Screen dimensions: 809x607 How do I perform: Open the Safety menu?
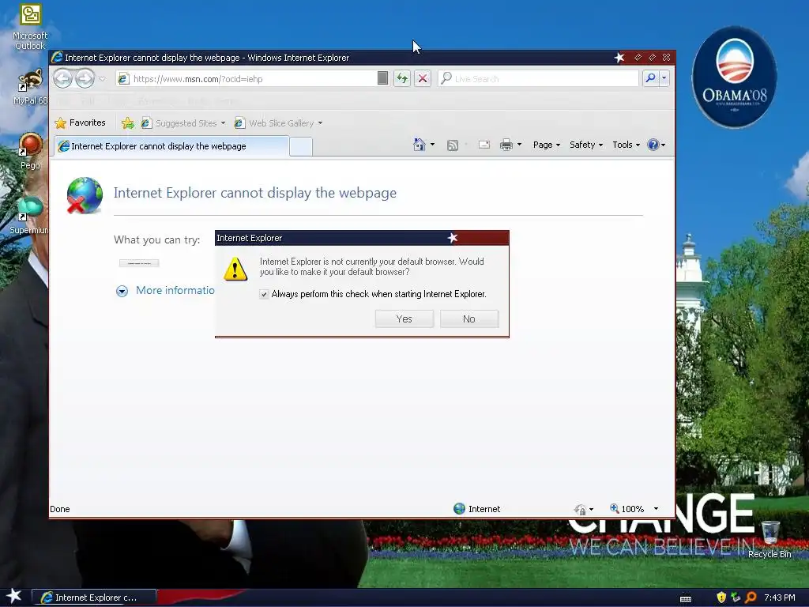586,145
